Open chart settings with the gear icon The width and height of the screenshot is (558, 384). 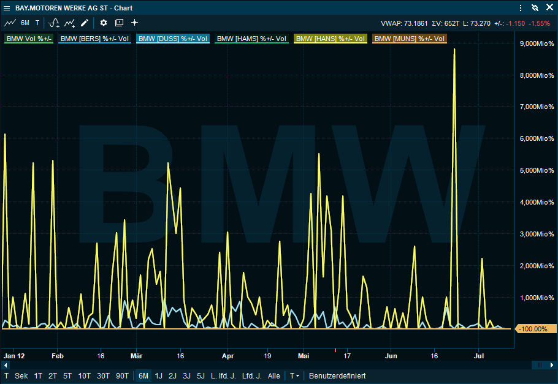[x=104, y=23]
